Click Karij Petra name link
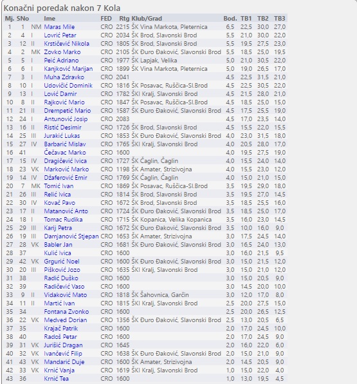The height and width of the screenshot is (384, 357). tap(58, 228)
